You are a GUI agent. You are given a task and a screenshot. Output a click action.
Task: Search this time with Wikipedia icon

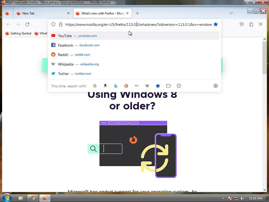click(x=147, y=86)
